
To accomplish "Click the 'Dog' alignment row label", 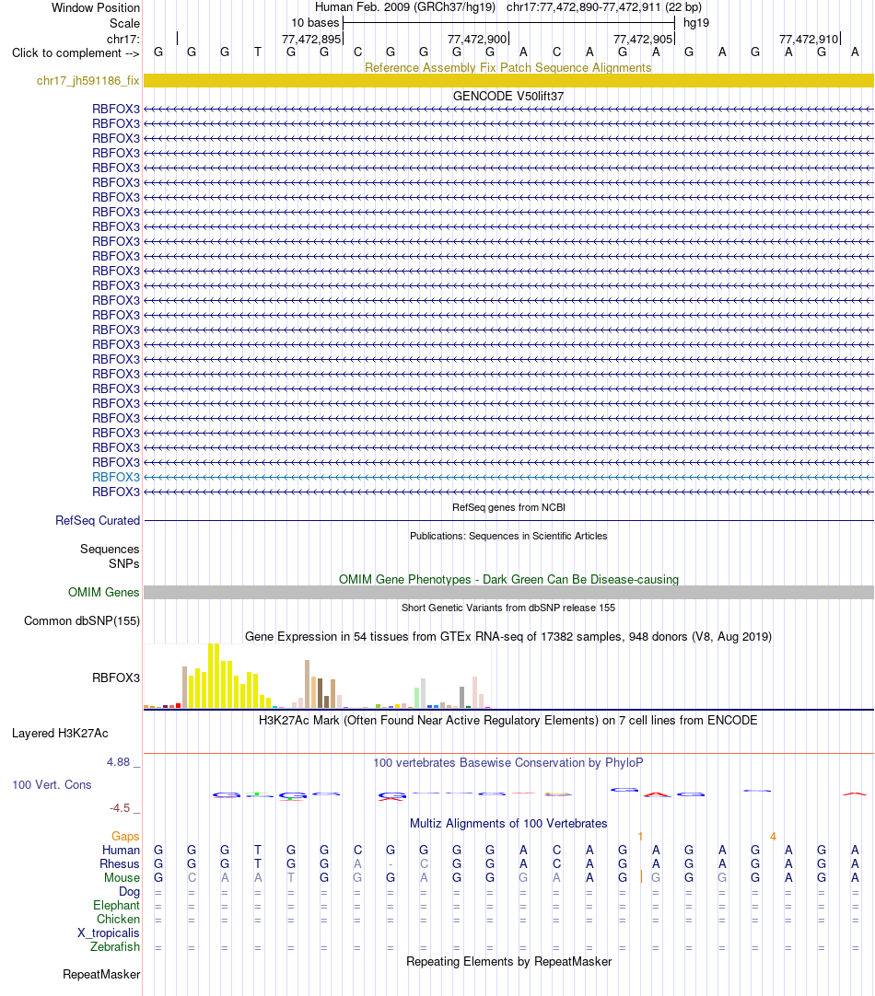I will 129,891.
